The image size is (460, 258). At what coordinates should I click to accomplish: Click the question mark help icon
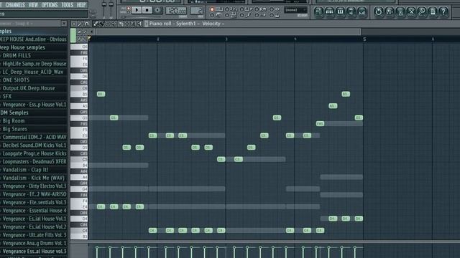[443, 11]
